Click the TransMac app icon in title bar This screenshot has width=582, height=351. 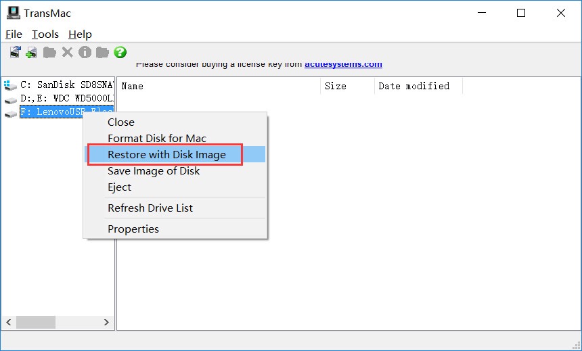13,13
